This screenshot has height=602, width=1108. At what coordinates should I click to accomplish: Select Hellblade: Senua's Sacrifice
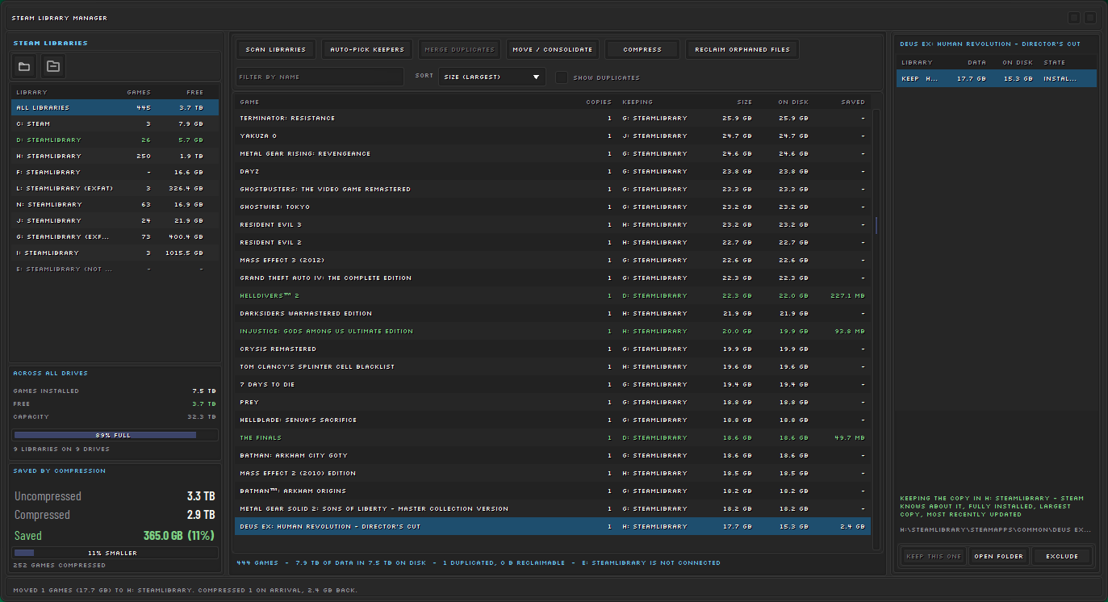pos(553,420)
